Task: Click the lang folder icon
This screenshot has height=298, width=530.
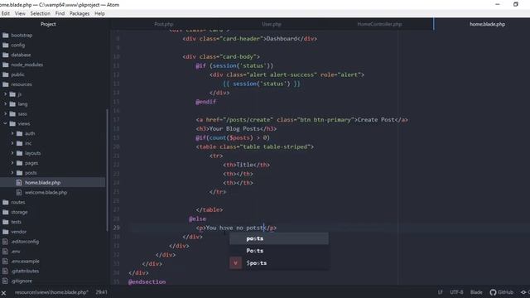Action: click(x=12, y=104)
